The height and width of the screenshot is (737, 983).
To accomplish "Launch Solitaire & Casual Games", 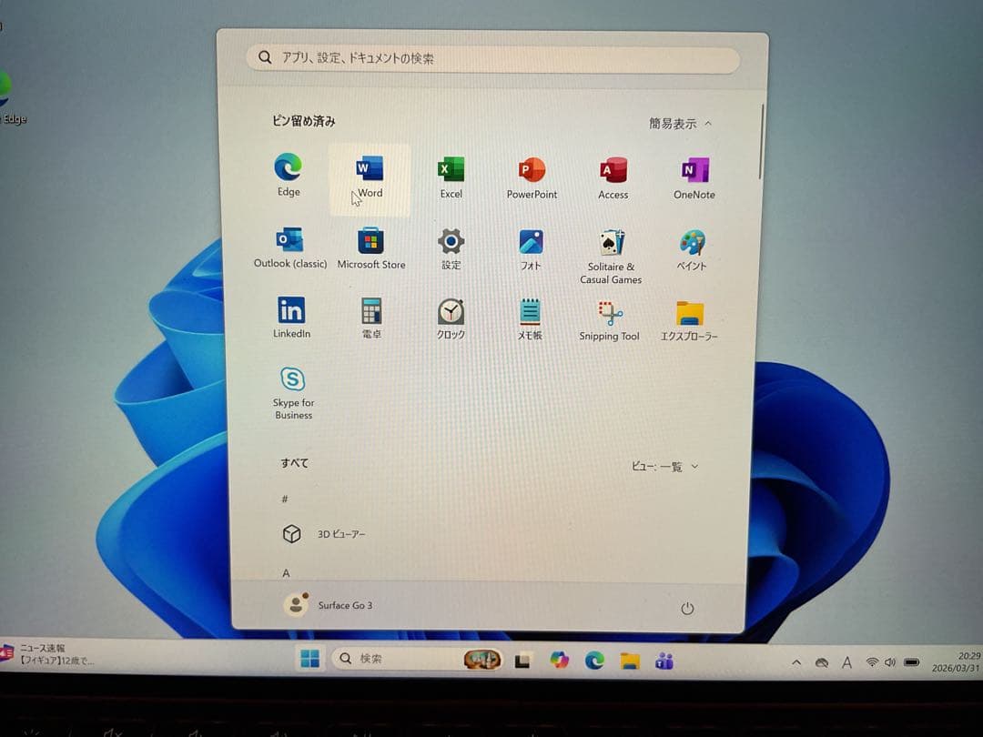I will 611,257.
